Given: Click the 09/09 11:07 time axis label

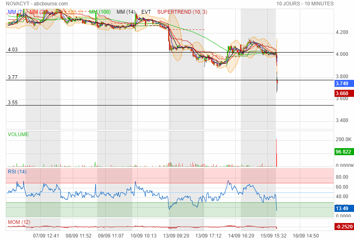Looking at the screenshot, I should point(111,236).
